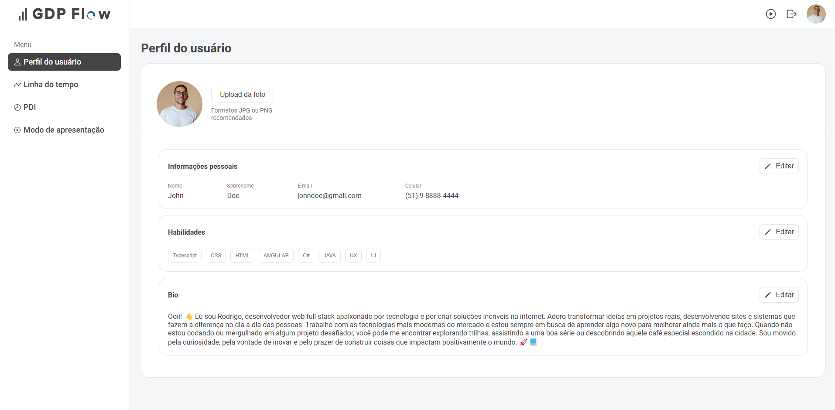Click the profile photo next to Upload da foto
835x410 pixels.
179,104
